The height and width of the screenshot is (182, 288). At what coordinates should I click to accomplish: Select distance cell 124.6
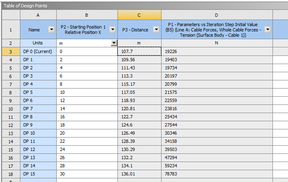(140, 125)
